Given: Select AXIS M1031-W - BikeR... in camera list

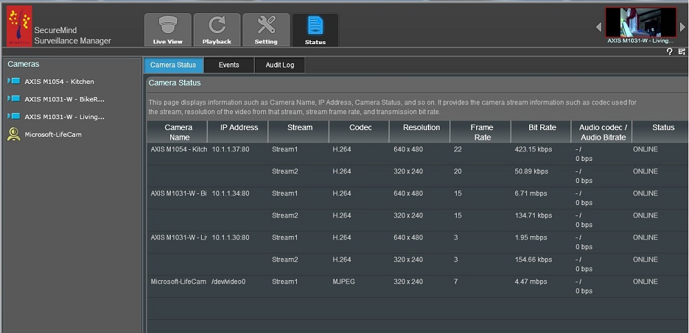Looking at the screenshot, I should point(65,99).
